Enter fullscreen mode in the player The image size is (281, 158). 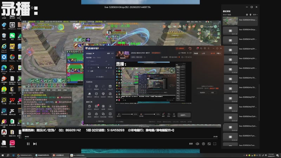pos(215,144)
